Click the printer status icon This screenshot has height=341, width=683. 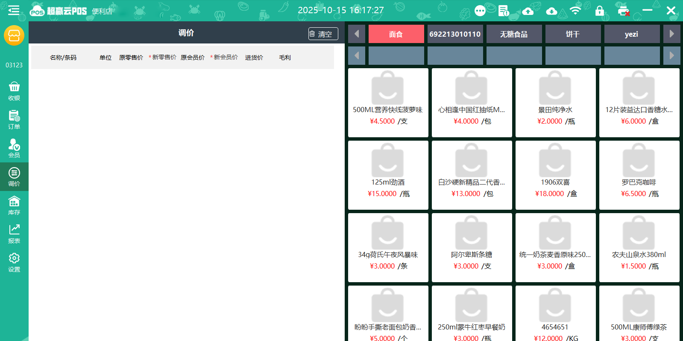[x=624, y=11]
